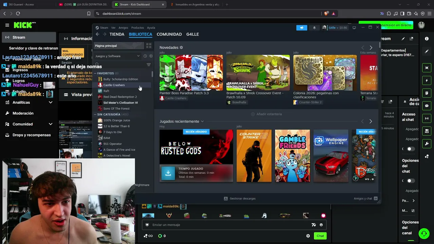The image size is (434, 244).
Task: Switch to Stream - Kick Dashboard browser tab
Action: tap(139, 4)
